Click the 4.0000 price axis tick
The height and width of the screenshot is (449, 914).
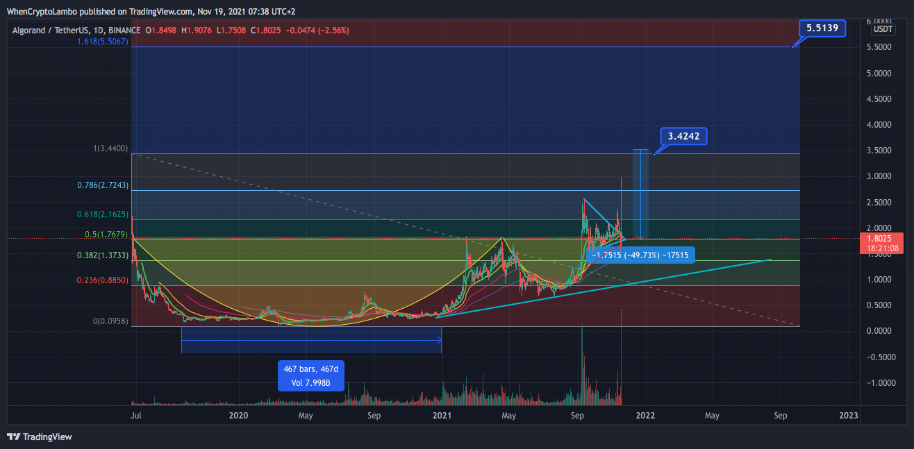click(878, 125)
